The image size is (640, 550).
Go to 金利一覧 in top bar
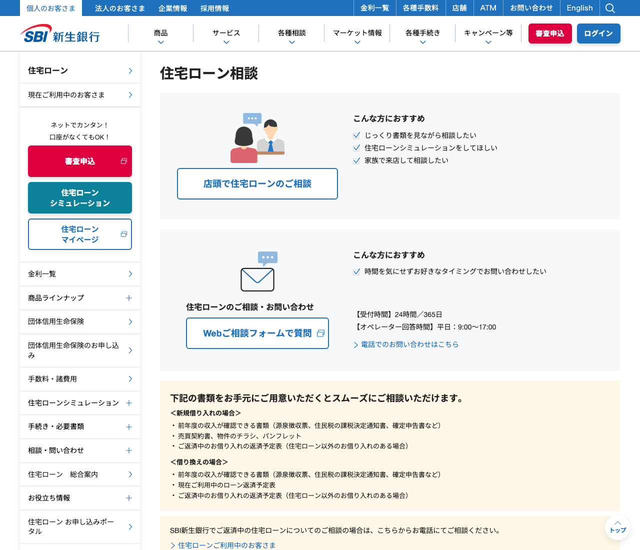click(x=374, y=8)
